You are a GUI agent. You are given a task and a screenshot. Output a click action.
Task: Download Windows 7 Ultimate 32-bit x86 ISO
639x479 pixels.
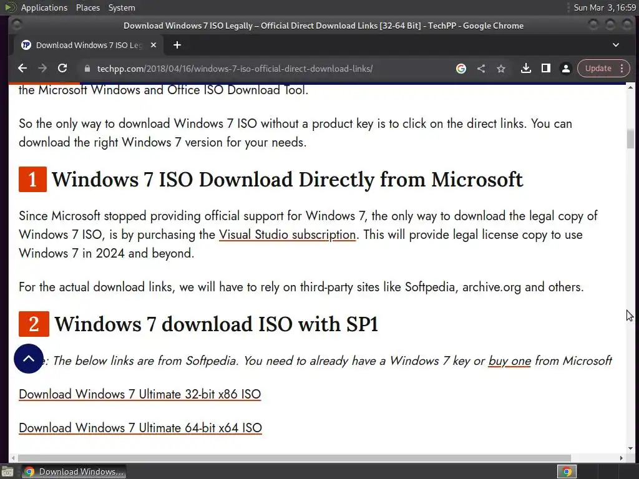click(x=140, y=394)
